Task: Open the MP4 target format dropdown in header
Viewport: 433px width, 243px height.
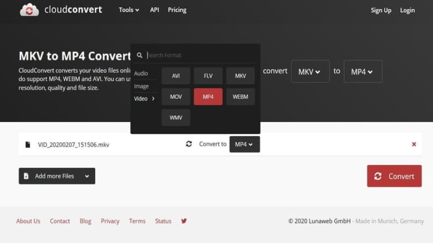Action: (363, 72)
